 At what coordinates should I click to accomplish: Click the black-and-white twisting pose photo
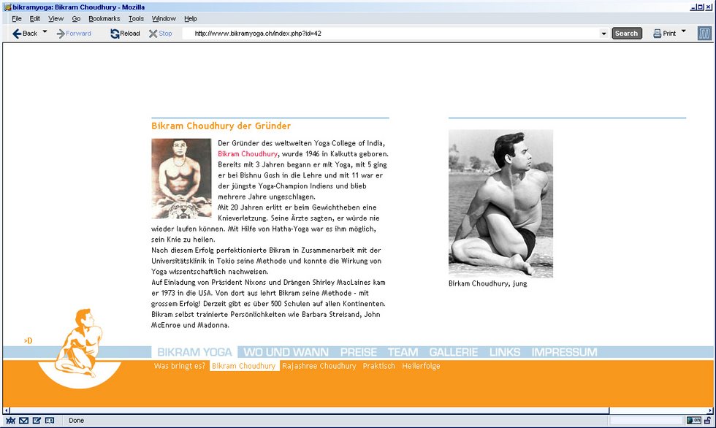point(500,204)
